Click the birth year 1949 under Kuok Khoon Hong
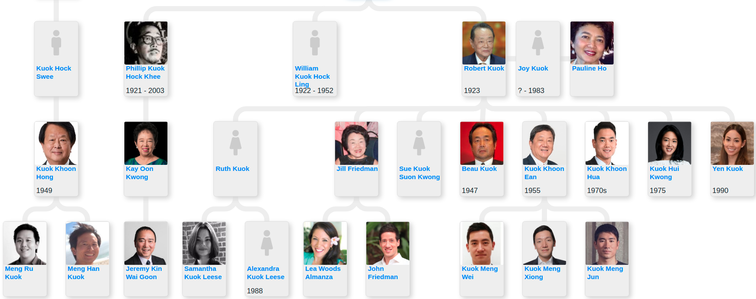 pyautogui.click(x=44, y=190)
